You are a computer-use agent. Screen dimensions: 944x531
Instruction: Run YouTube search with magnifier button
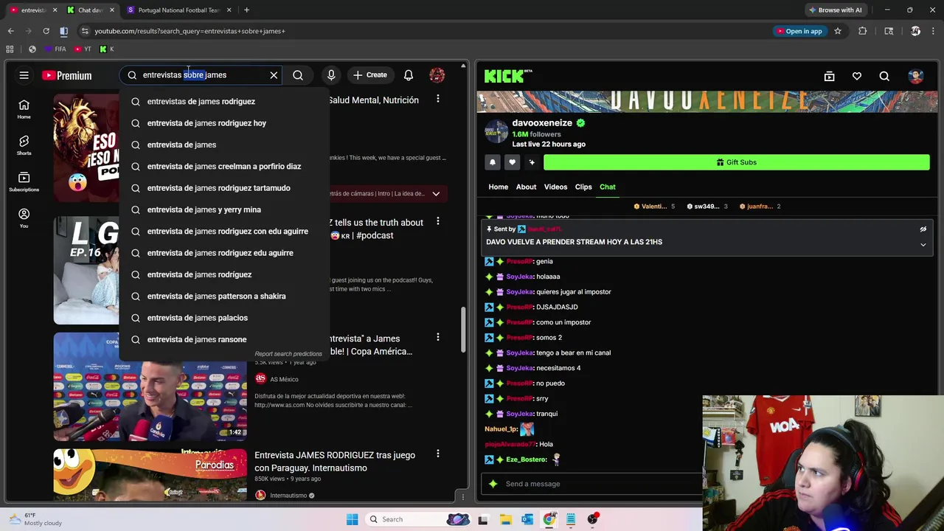298,75
